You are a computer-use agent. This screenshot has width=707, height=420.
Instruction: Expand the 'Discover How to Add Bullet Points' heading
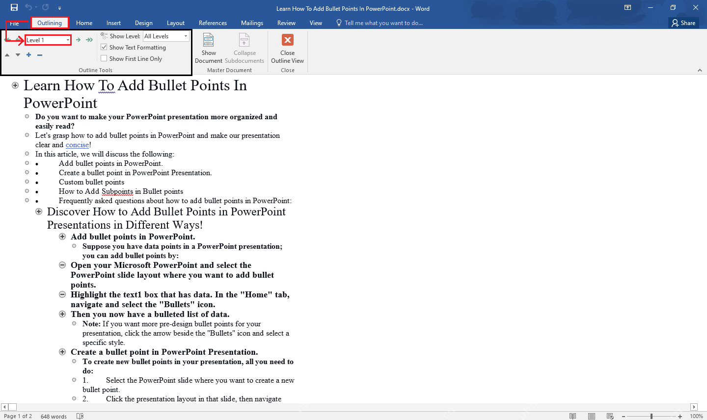tap(39, 211)
